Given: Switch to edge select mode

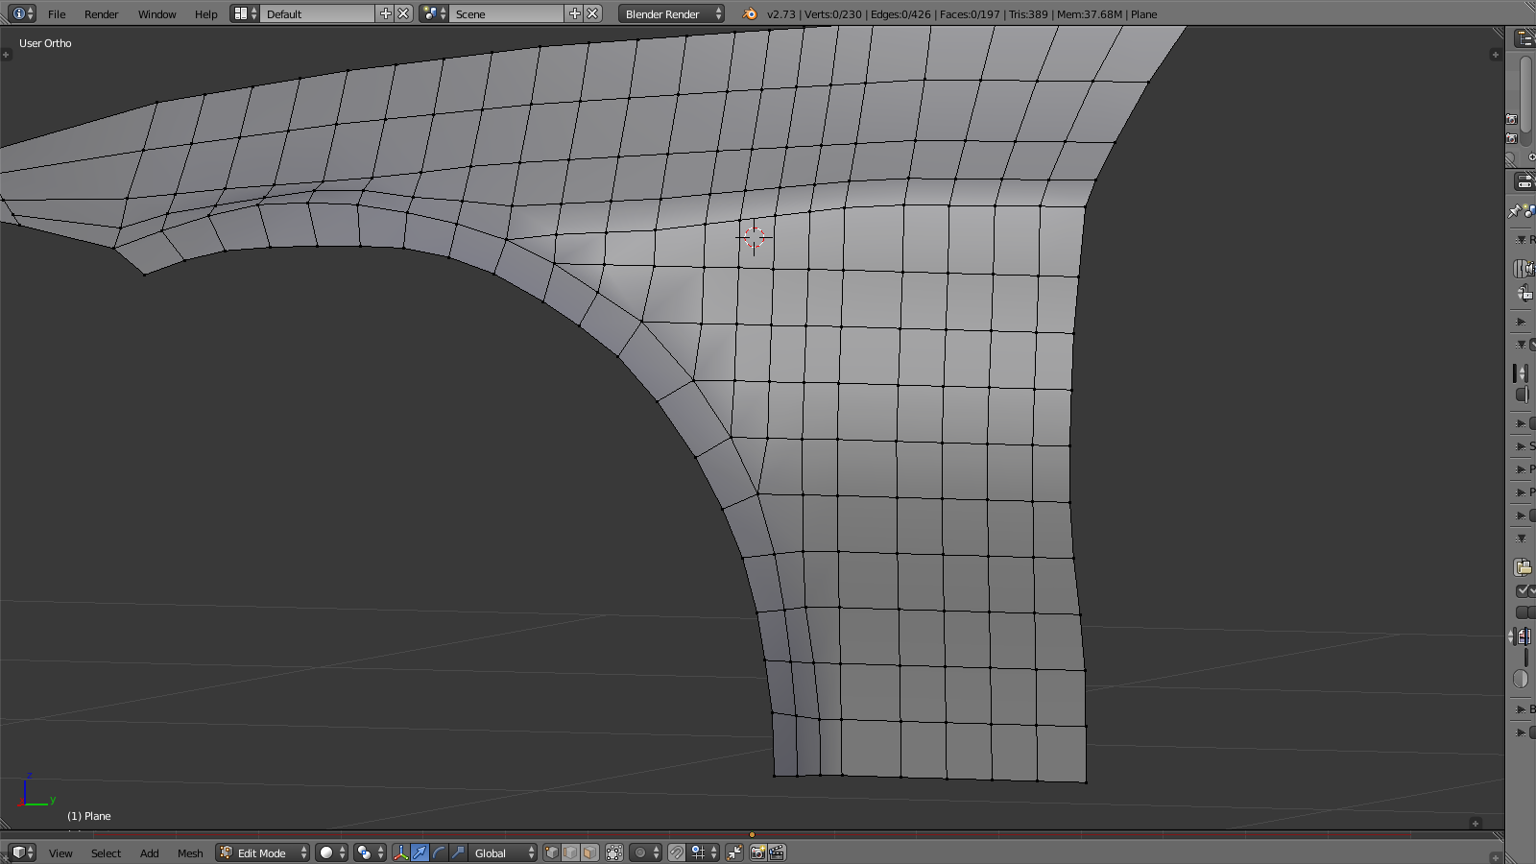Looking at the screenshot, I should [570, 852].
